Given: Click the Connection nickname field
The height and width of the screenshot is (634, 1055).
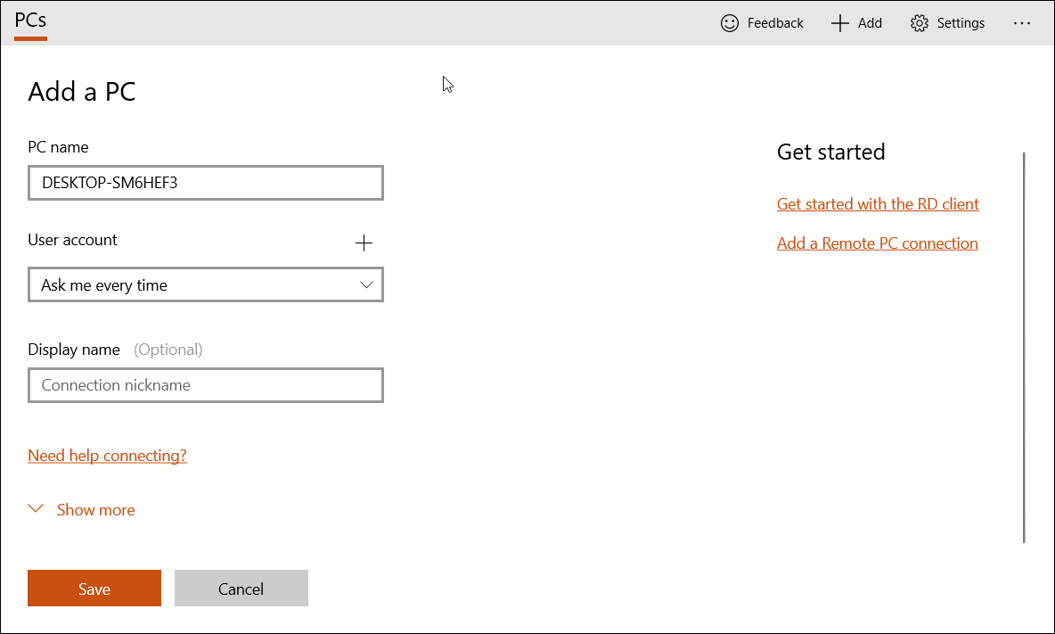Looking at the screenshot, I should [205, 384].
